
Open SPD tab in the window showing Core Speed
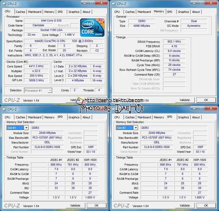click(x=60, y=12)
